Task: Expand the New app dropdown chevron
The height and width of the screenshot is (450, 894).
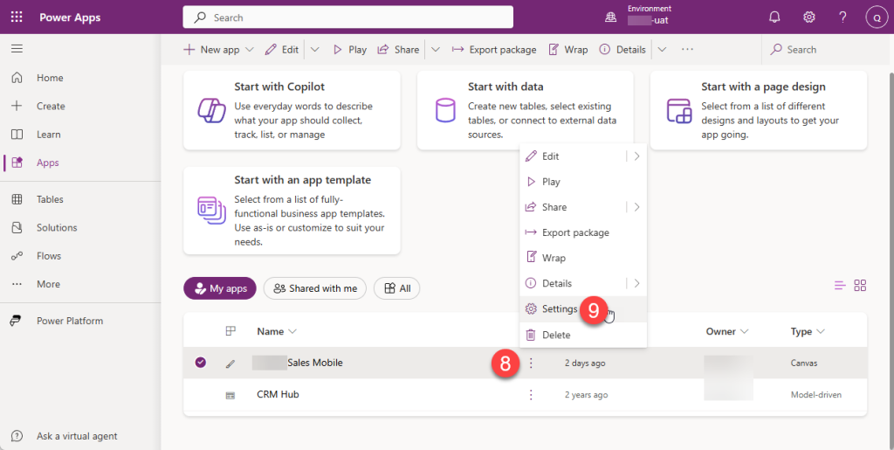Action: pos(249,50)
